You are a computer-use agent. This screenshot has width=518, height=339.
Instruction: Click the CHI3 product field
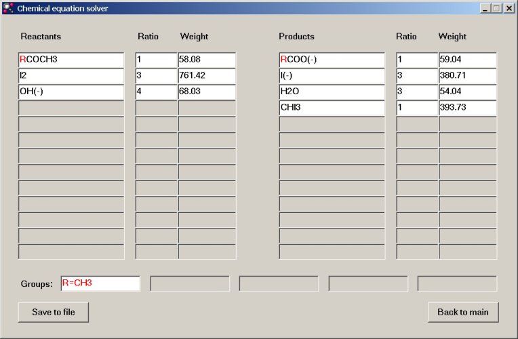pyautogui.click(x=332, y=107)
